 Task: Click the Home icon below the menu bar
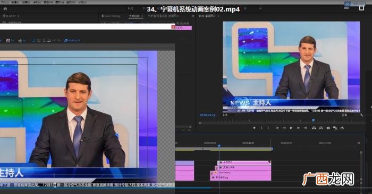(5, 9)
